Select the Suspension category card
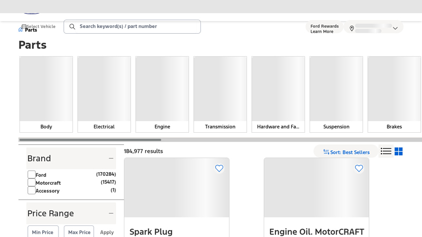 pos(336,94)
